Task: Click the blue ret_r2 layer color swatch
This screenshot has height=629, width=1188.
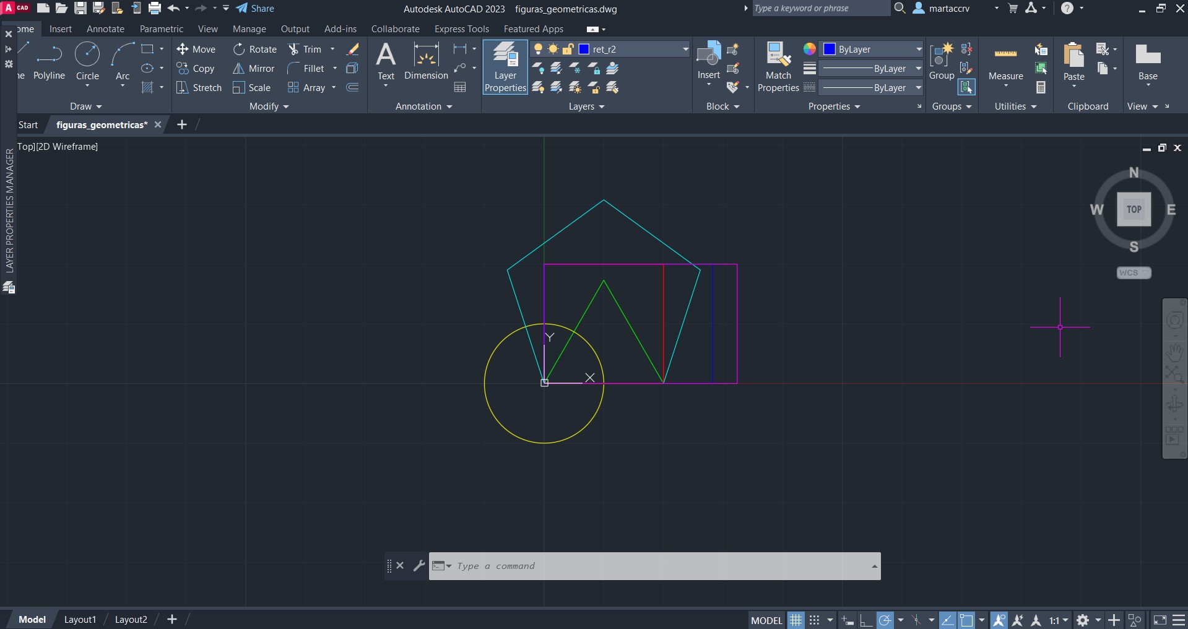Action: coord(584,49)
